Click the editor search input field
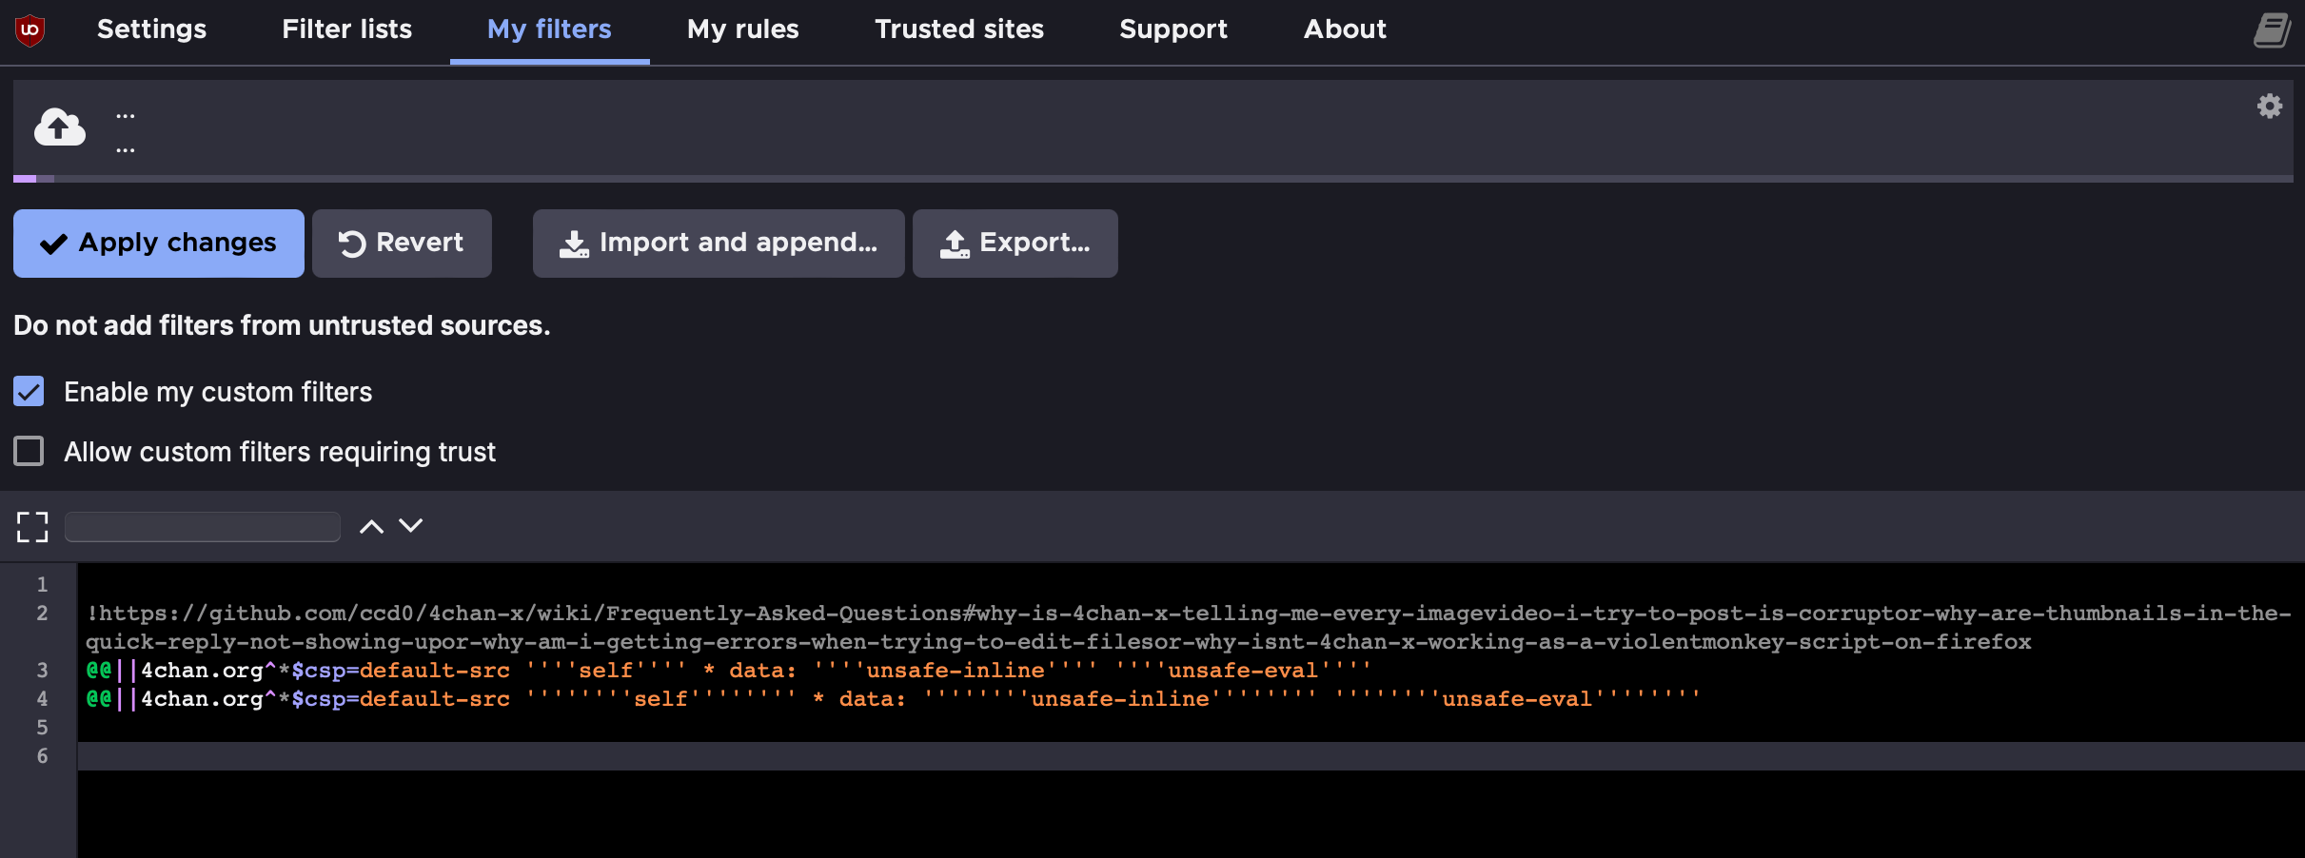The height and width of the screenshot is (858, 2305). coord(203,527)
